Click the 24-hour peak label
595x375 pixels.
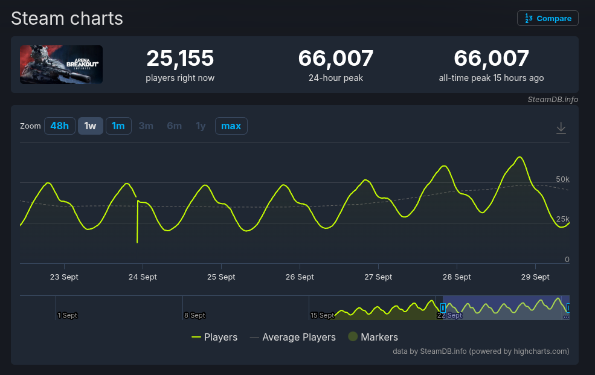pos(336,78)
